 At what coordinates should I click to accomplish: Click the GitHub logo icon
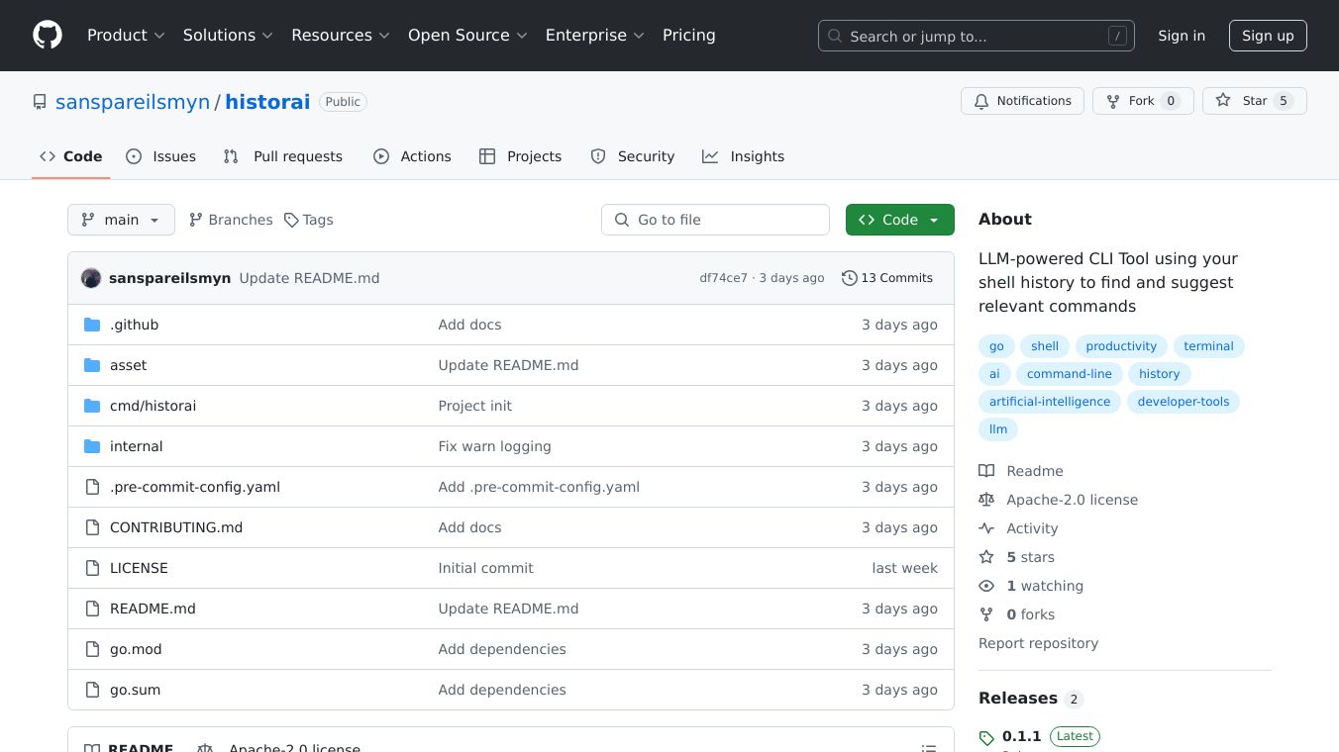[x=48, y=36]
